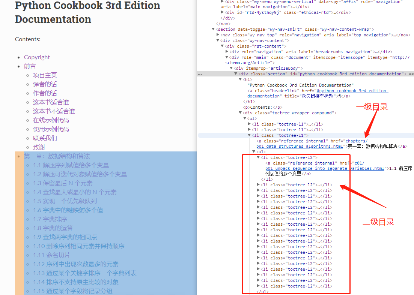The width and height of the screenshot is (414, 295).
Task: Select the "Python Cookbook 3rd Edition Documentation" text node
Action: click(x=301, y=85)
